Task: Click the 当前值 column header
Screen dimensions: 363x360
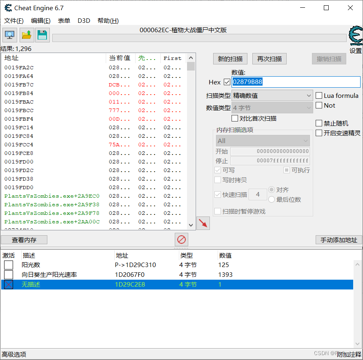Action: coord(120,58)
